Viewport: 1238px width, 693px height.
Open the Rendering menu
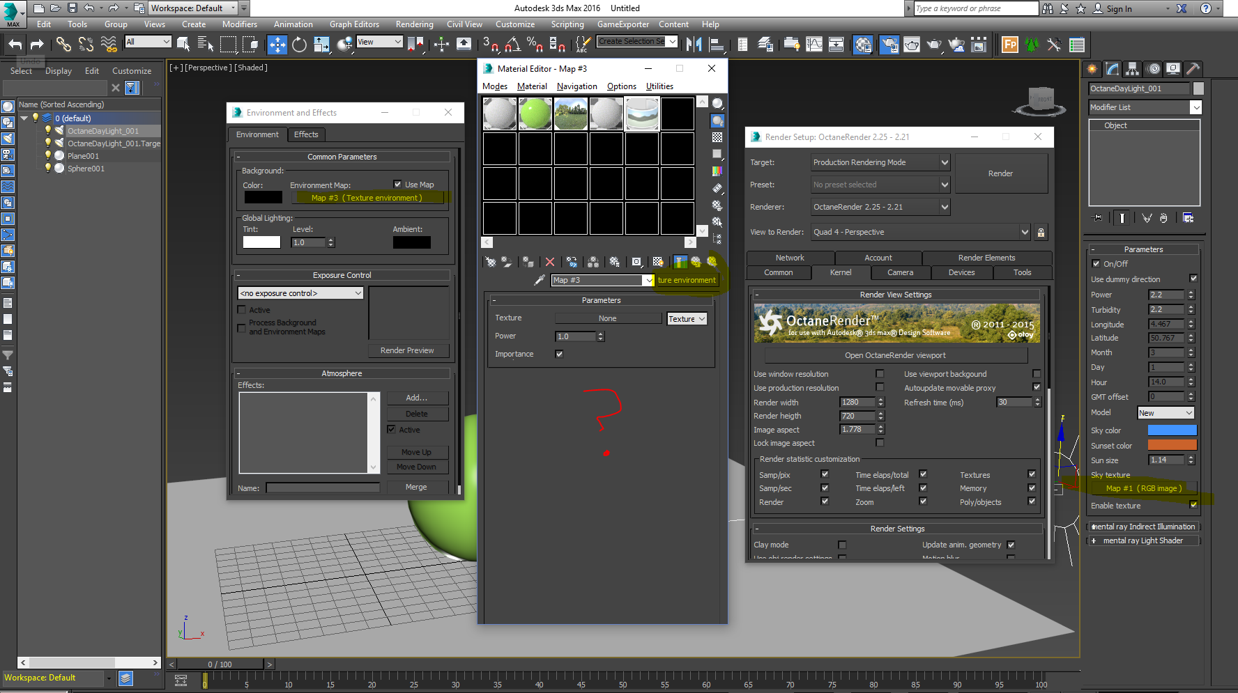point(415,24)
